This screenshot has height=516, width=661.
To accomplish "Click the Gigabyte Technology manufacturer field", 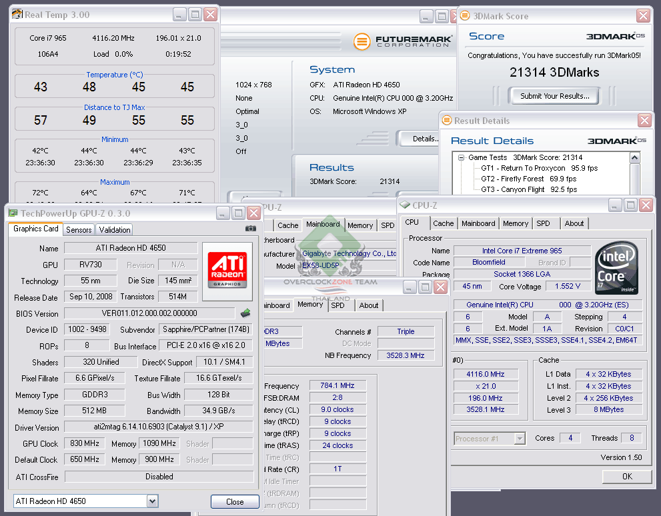I will coord(350,253).
